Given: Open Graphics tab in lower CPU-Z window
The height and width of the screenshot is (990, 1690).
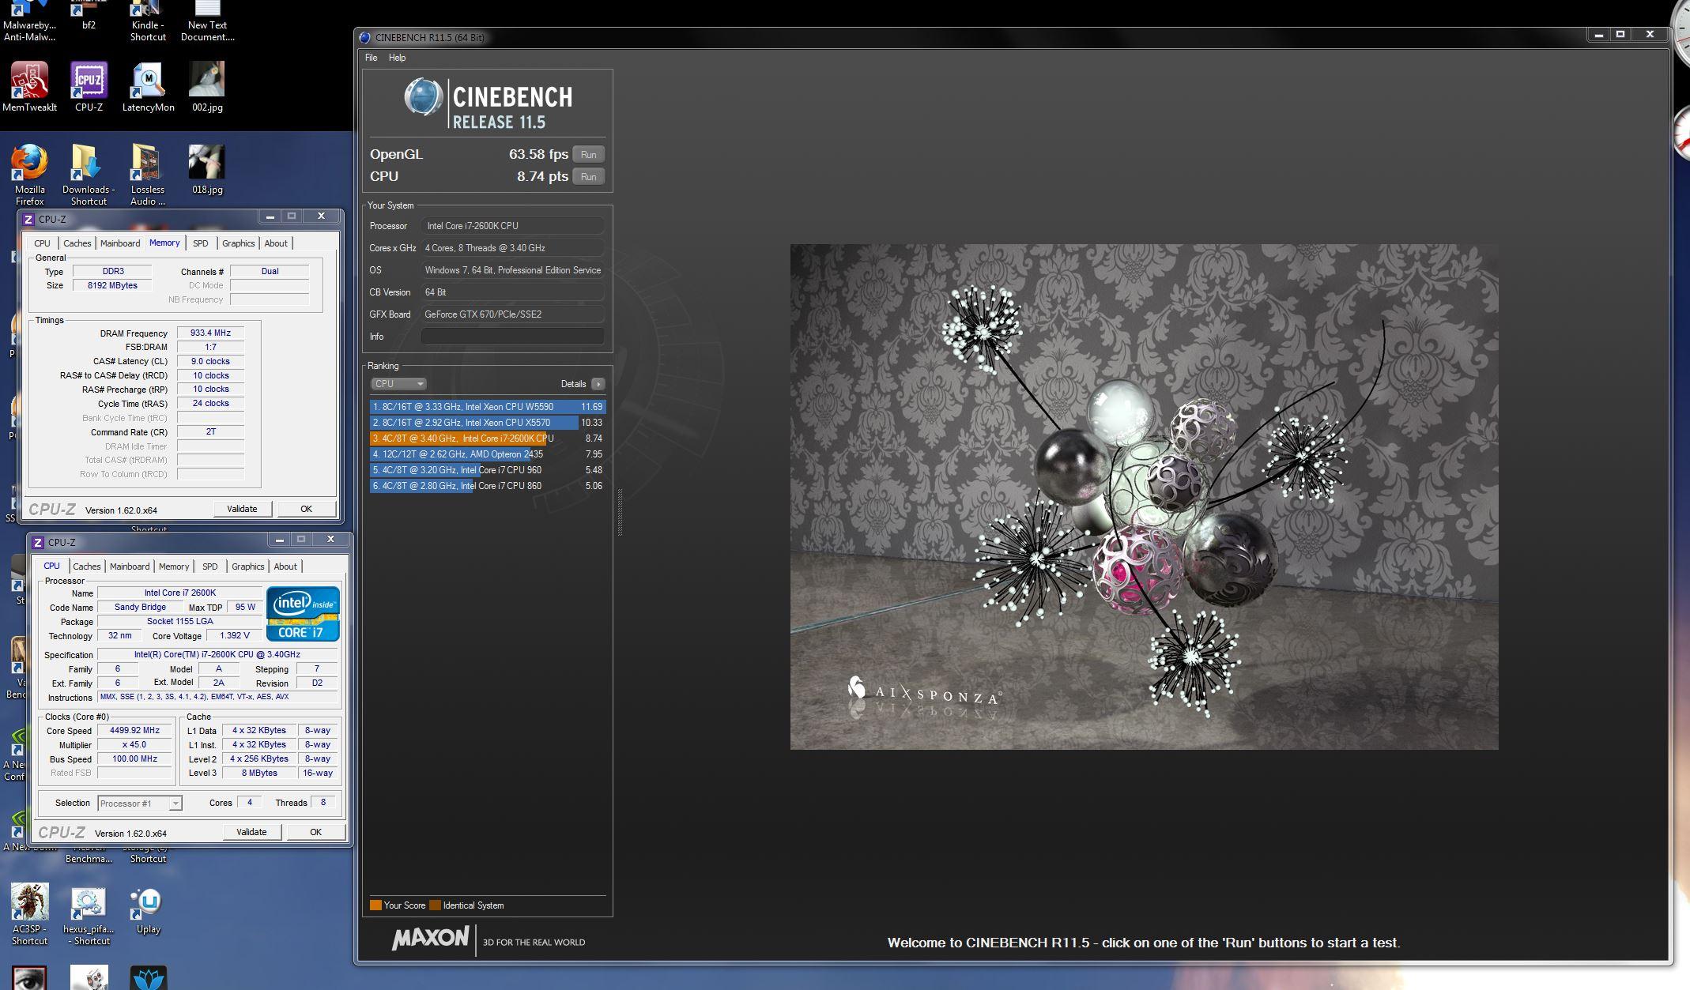Looking at the screenshot, I should pyautogui.click(x=247, y=567).
